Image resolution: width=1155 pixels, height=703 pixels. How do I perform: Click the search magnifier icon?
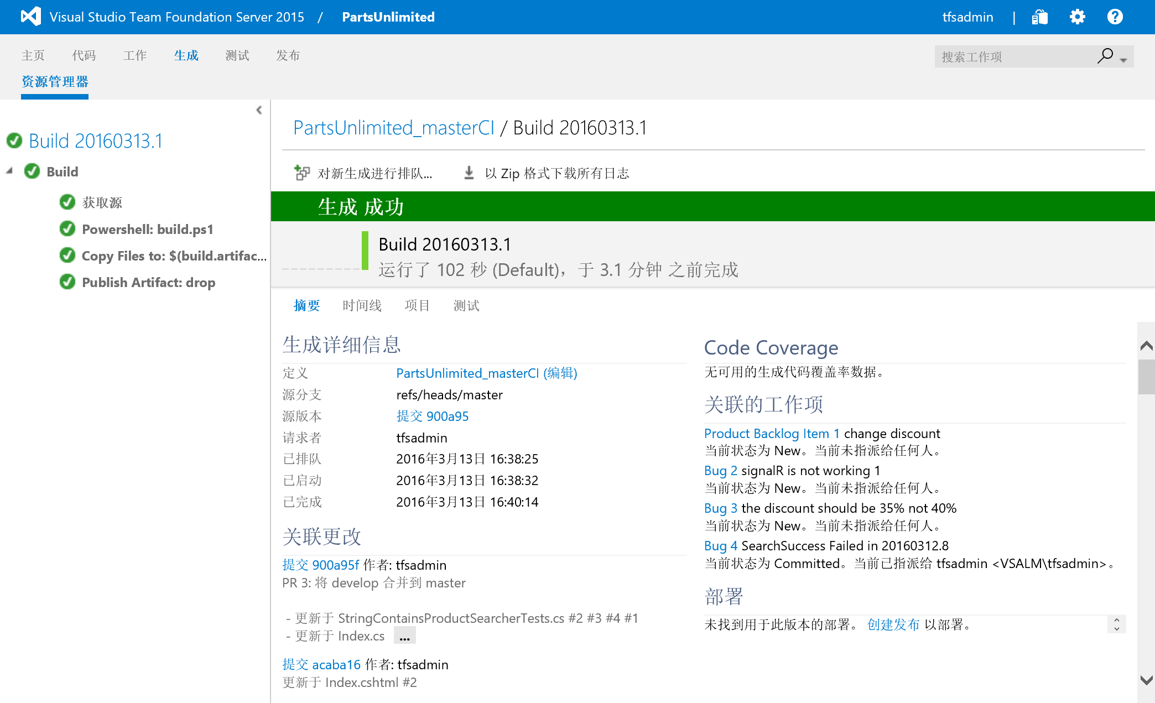[x=1105, y=56]
